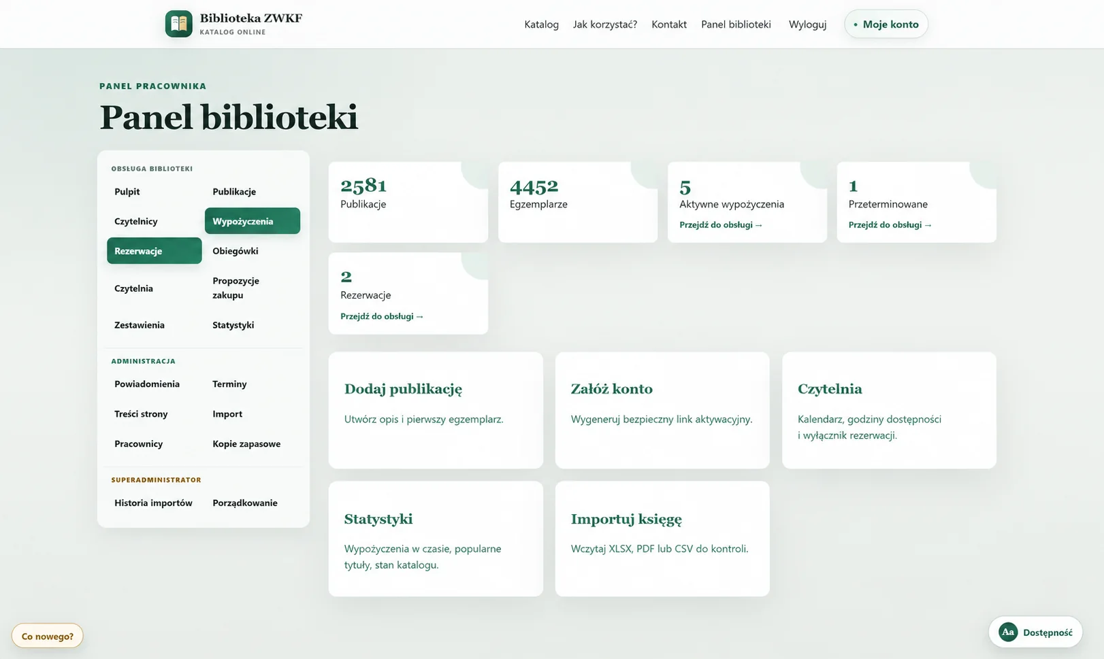Open Statystyki in the sidebar menu
This screenshot has width=1104, height=659.
(253, 325)
